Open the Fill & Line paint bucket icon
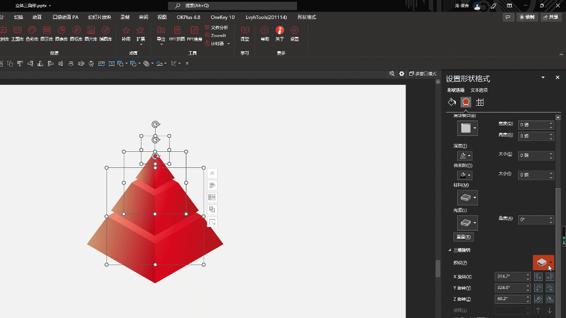The image size is (566, 318). pos(452,102)
